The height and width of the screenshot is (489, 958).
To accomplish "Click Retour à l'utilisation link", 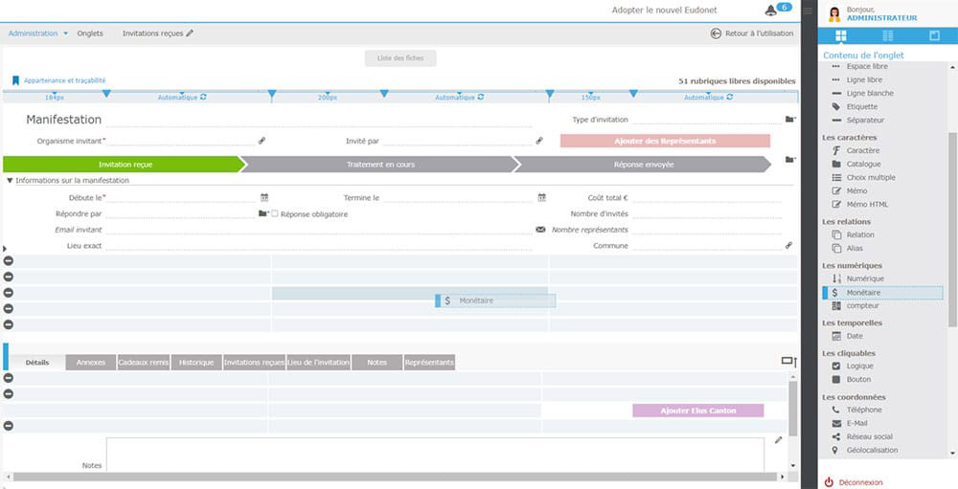I will [x=752, y=33].
